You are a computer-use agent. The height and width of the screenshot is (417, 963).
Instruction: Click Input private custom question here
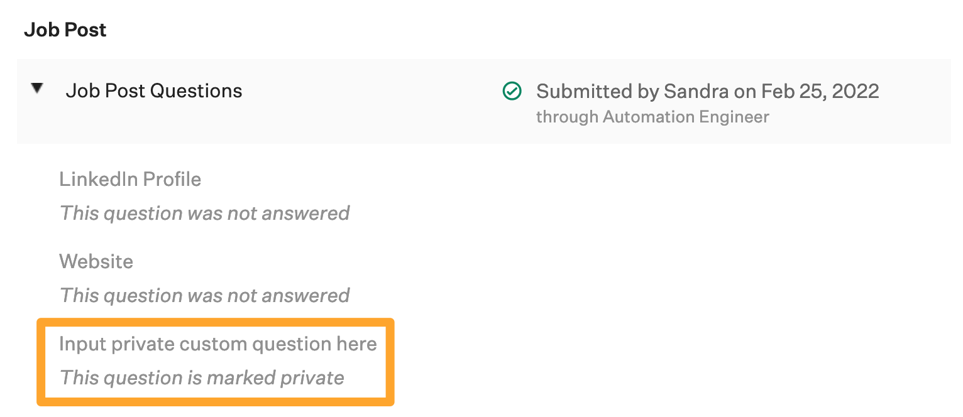coord(217,344)
